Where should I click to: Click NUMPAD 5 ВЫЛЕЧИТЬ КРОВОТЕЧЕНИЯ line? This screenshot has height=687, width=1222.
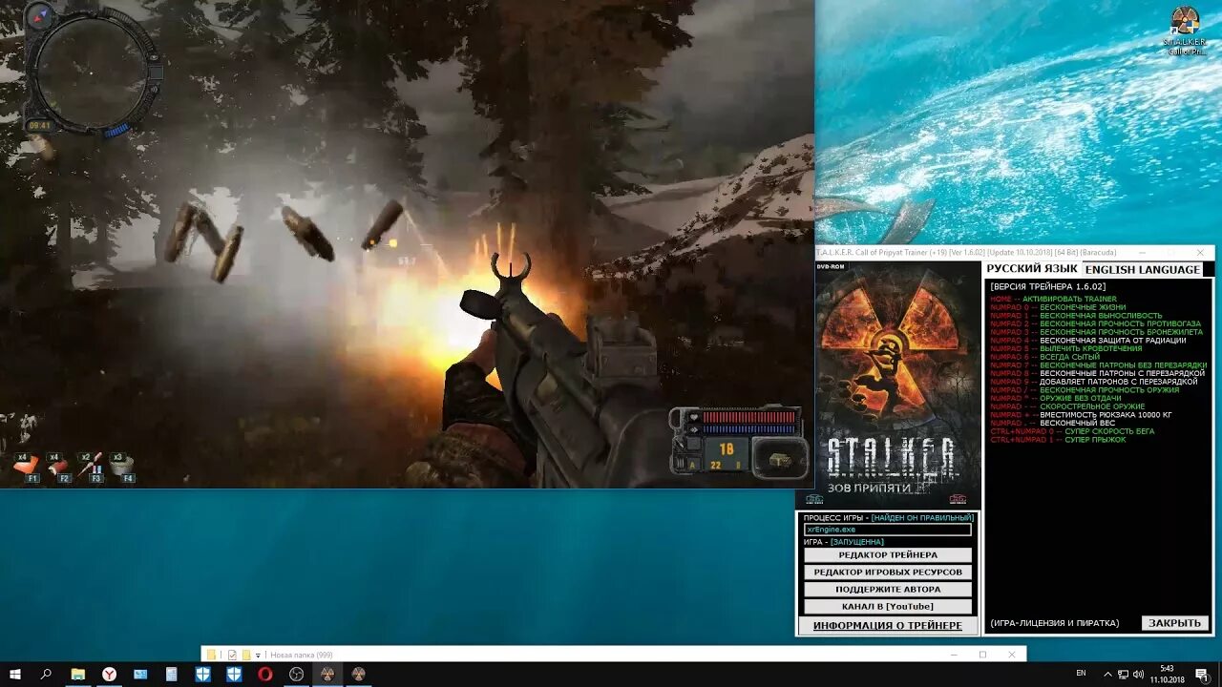coord(1065,348)
